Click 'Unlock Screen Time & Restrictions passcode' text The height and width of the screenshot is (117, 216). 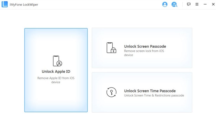tap(154, 95)
